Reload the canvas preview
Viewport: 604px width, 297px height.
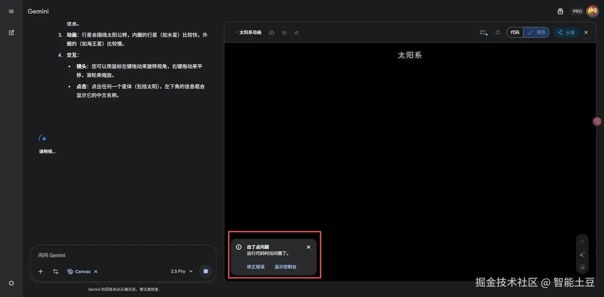coord(497,32)
